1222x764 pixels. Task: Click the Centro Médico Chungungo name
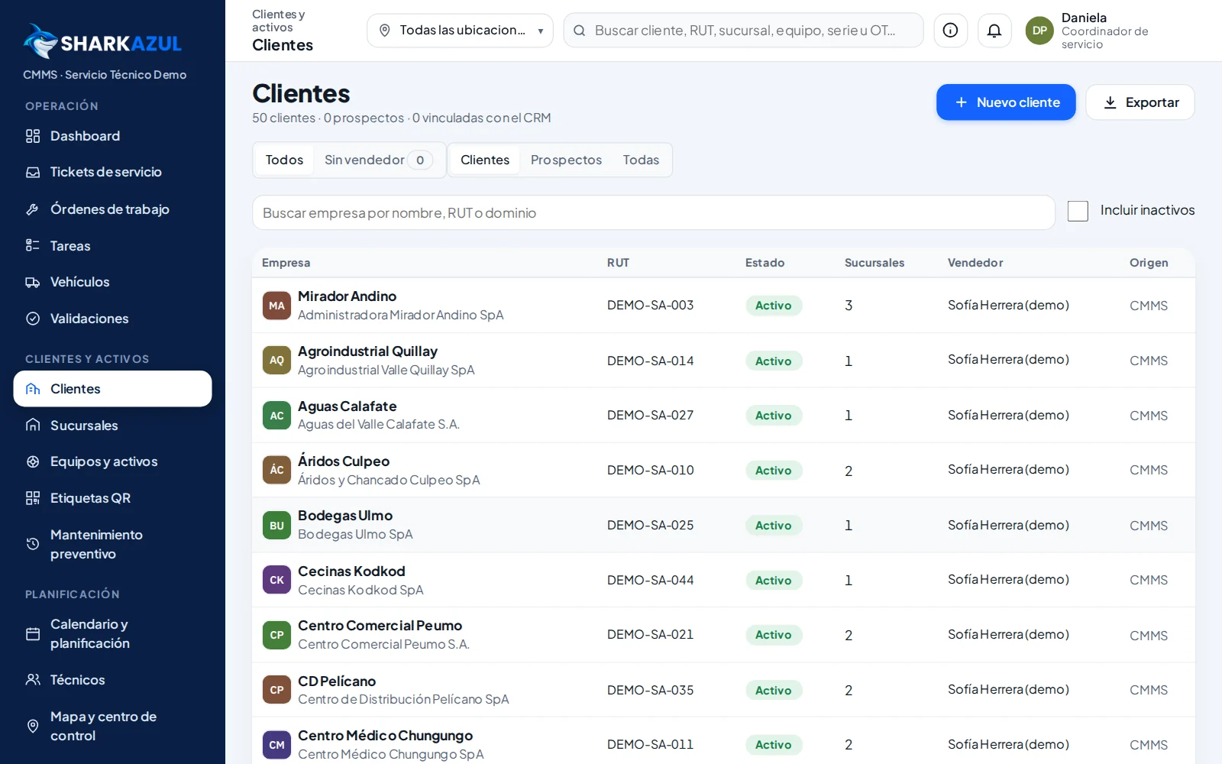(x=385, y=736)
